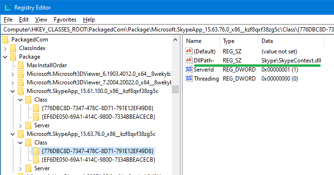Select the (Default) value name
Image resolution: width=334 pixels, height=175 pixels.
pyautogui.click(x=205, y=51)
